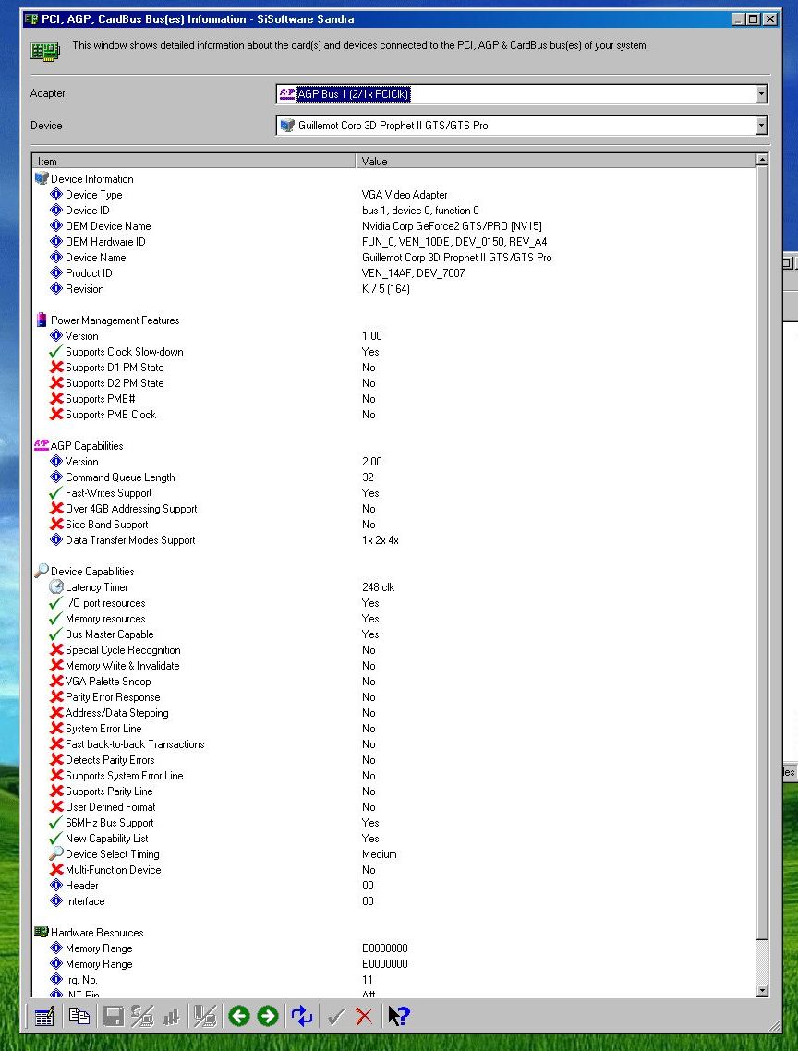The width and height of the screenshot is (798, 1051).
Task: Click the vertical scrollbar track in list
Action: tap(762, 961)
